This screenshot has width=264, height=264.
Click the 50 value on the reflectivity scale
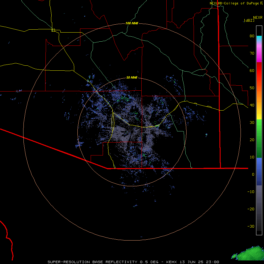coord(252,88)
